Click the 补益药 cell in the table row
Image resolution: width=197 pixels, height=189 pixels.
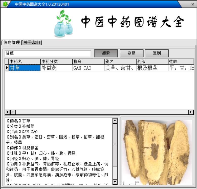click(x=57, y=68)
